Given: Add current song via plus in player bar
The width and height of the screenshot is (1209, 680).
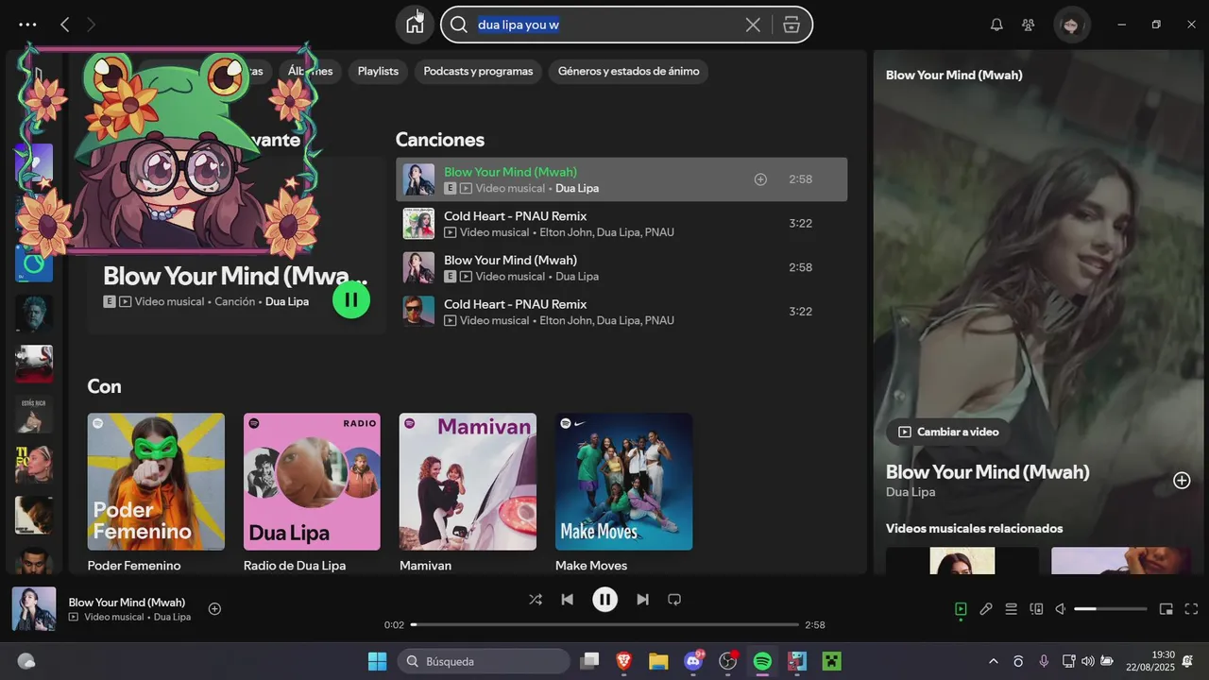Looking at the screenshot, I should click(x=214, y=608).
